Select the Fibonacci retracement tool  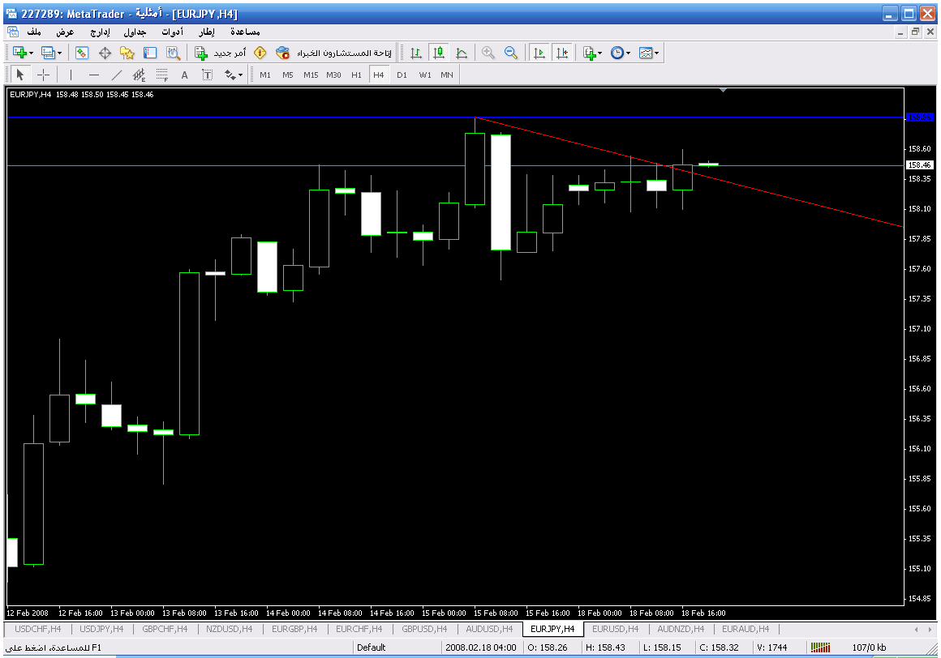click(161, 75)
